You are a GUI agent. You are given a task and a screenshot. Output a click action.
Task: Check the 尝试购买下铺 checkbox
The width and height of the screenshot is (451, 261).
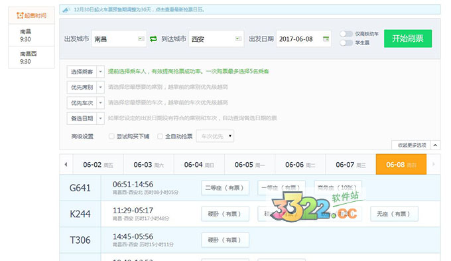pyautogui.click(x=111, y=136)
